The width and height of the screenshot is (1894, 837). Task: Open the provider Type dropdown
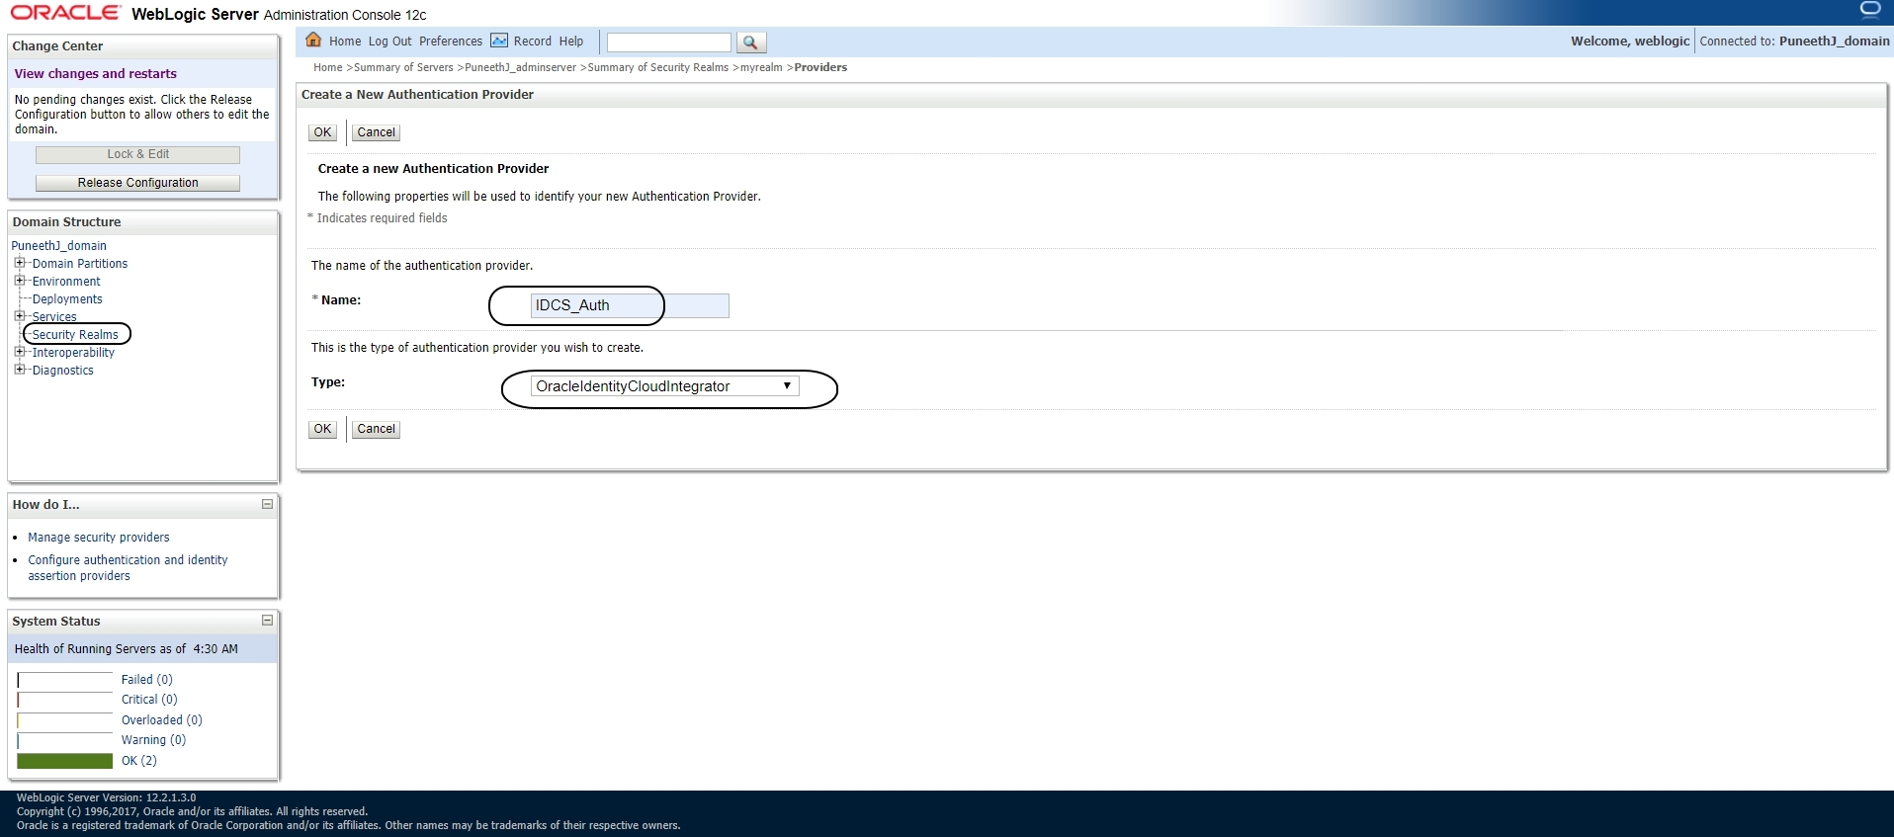(664, 386)
